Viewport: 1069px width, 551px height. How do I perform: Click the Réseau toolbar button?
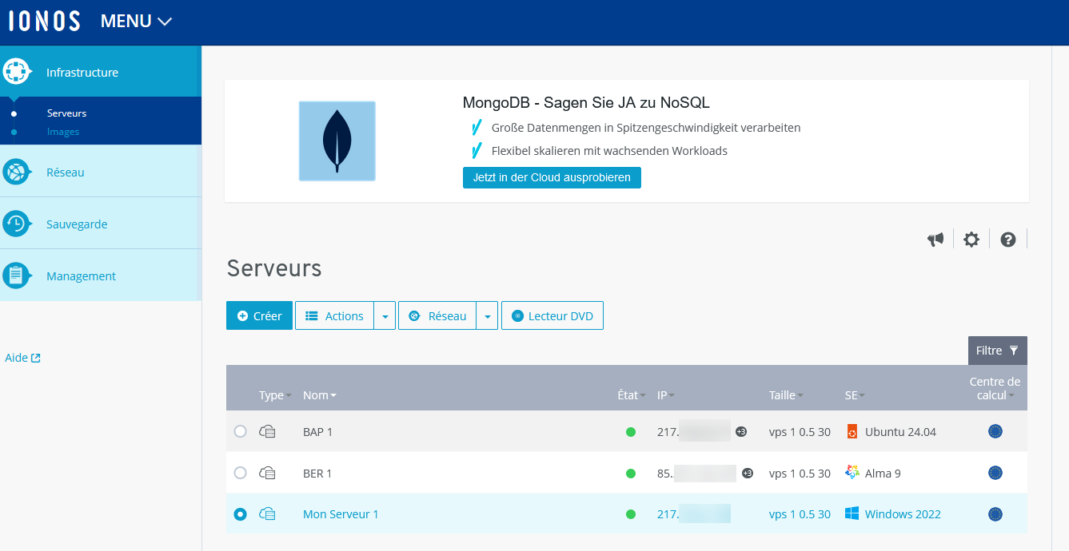(x=437, y=315)
